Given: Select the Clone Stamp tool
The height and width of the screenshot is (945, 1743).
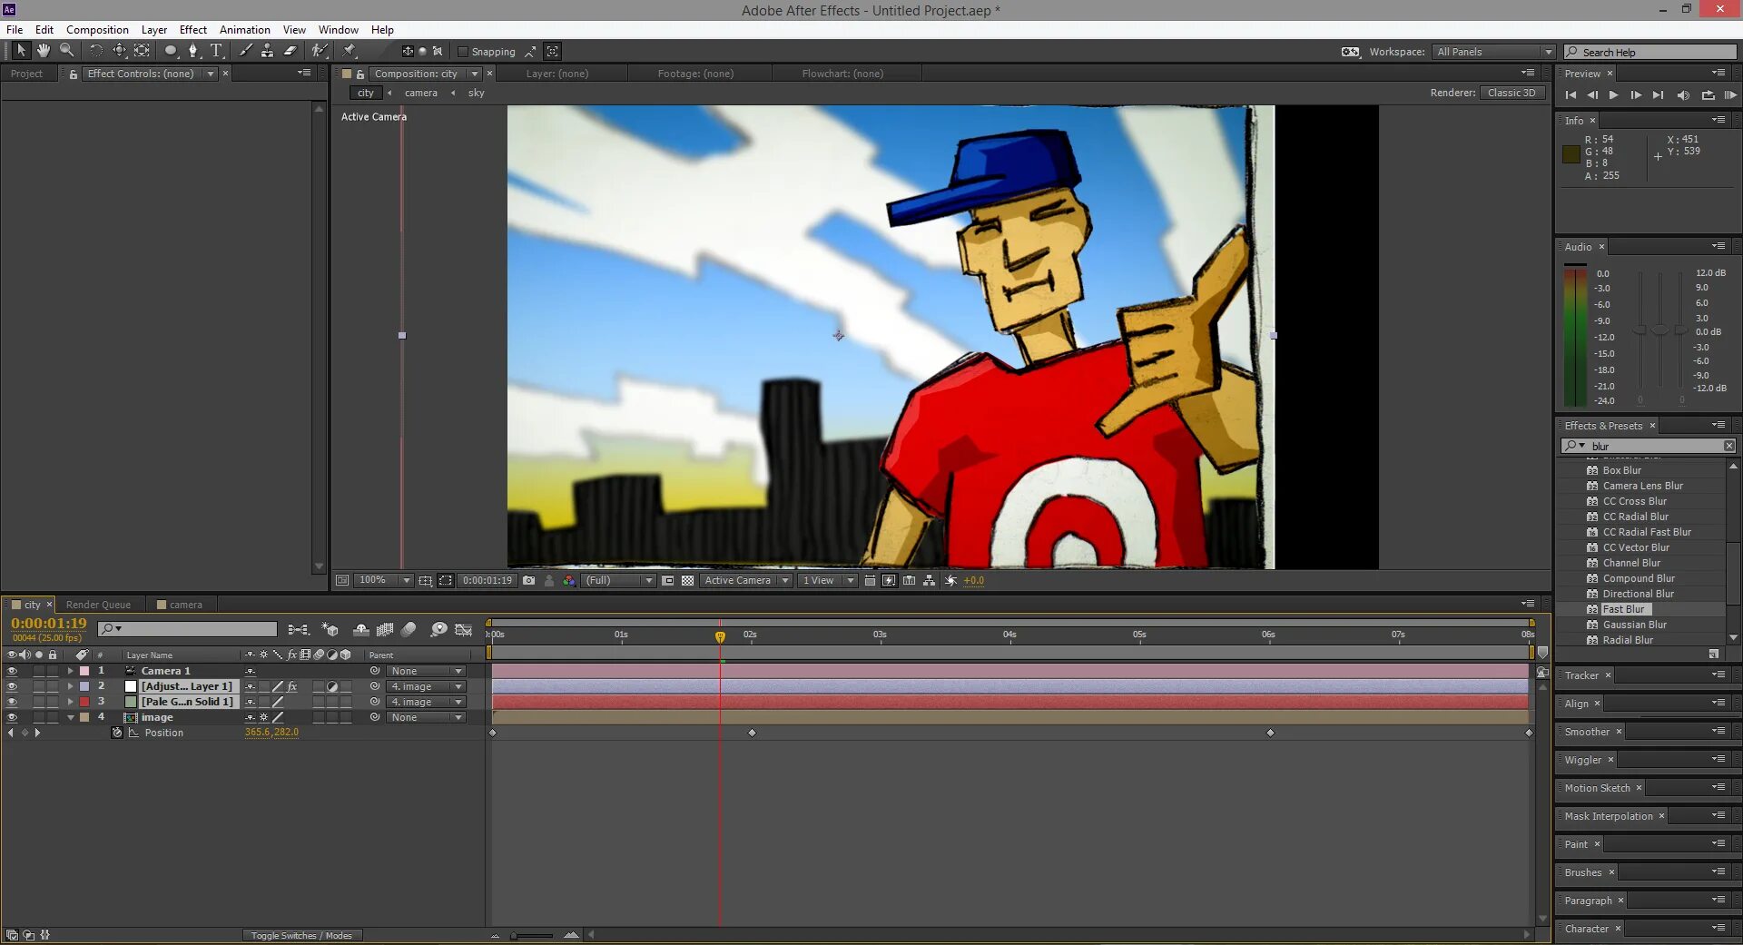Looking at the screenshot, I should coord(268,51).
